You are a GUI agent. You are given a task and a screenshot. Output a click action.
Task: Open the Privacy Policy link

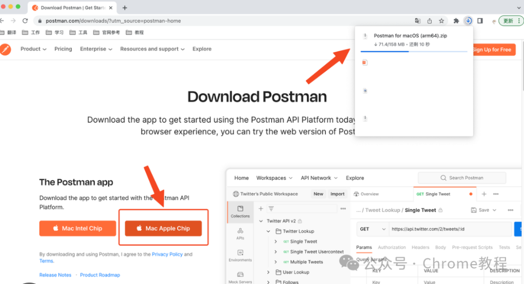167,254
